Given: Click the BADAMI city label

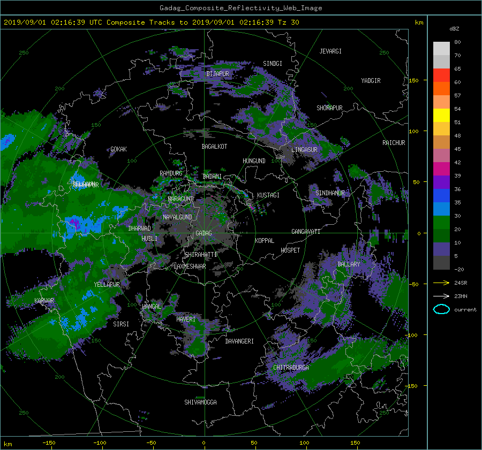Looking at the screenshot, I should point(212,177).
